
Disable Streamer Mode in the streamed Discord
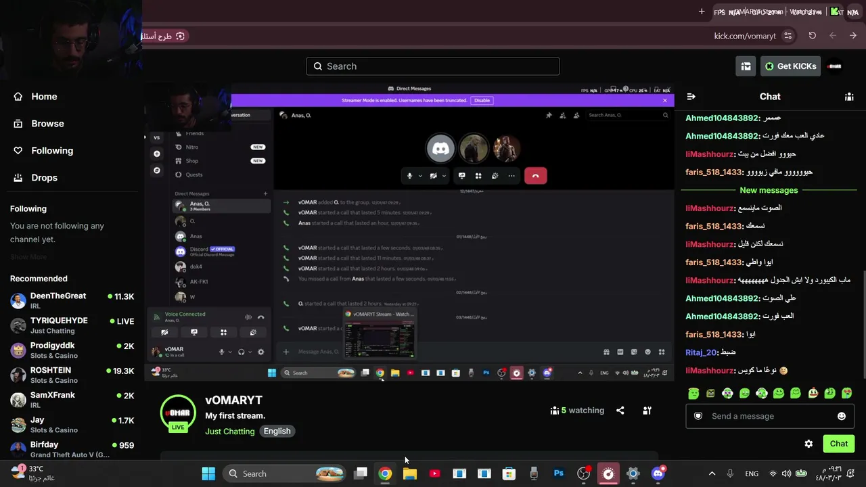point(482,100)
